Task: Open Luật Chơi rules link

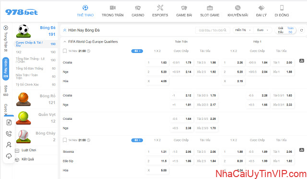Action: pyautogui.click(x=29, y=150)
